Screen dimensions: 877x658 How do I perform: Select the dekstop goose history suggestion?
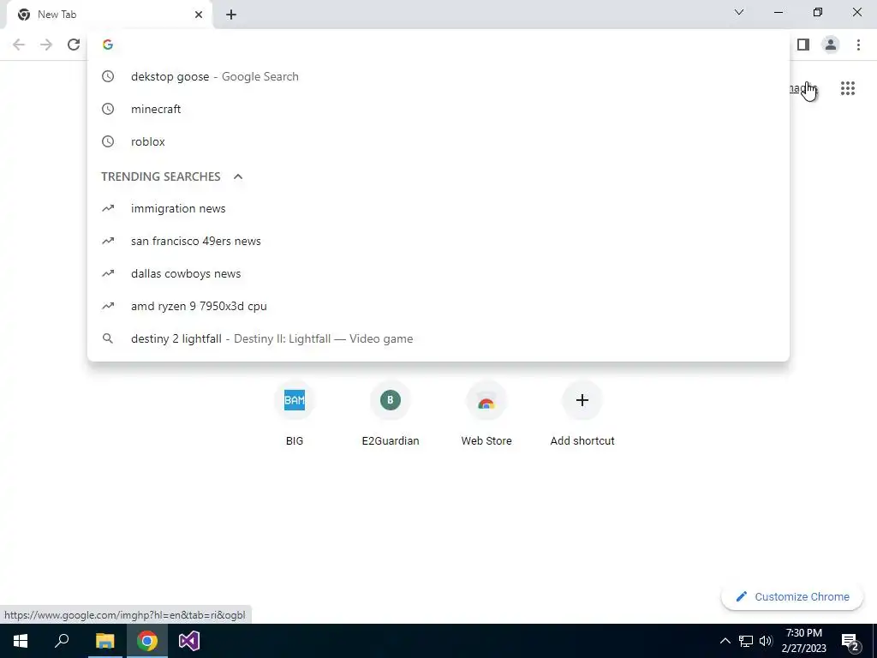(x=438, y=76)
